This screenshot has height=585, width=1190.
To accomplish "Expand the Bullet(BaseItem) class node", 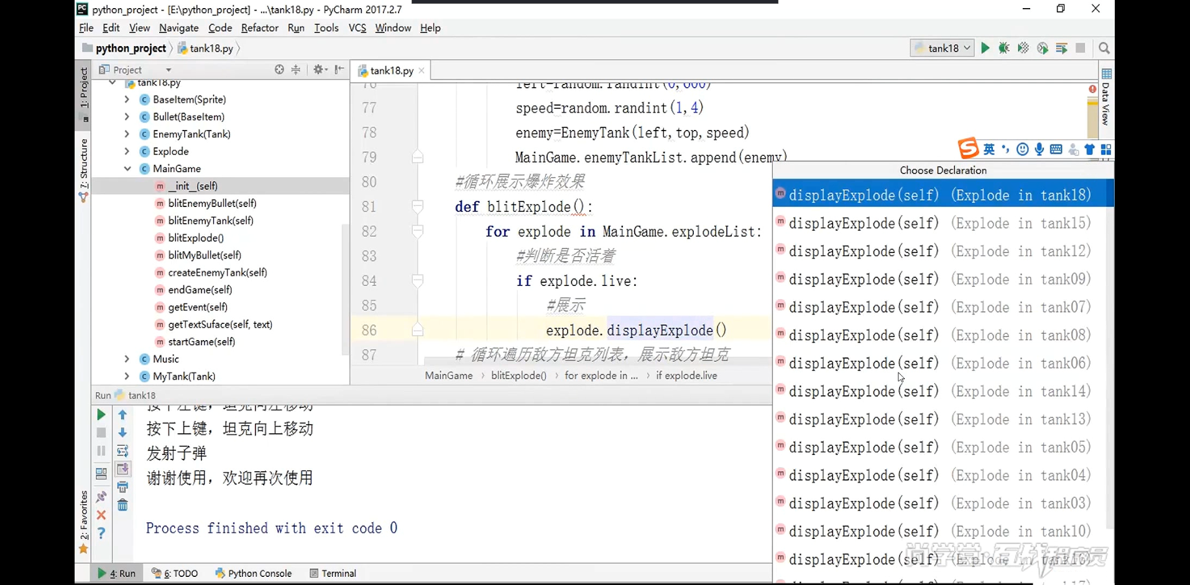I will 127,117.
